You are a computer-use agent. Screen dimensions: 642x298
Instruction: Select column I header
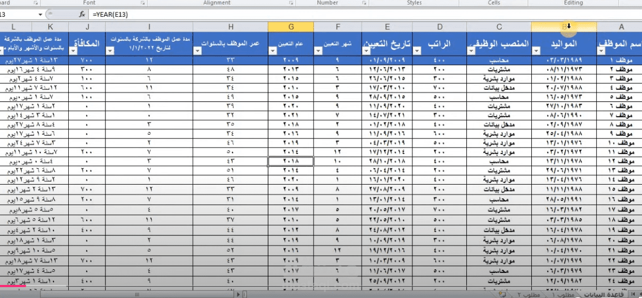149,27
